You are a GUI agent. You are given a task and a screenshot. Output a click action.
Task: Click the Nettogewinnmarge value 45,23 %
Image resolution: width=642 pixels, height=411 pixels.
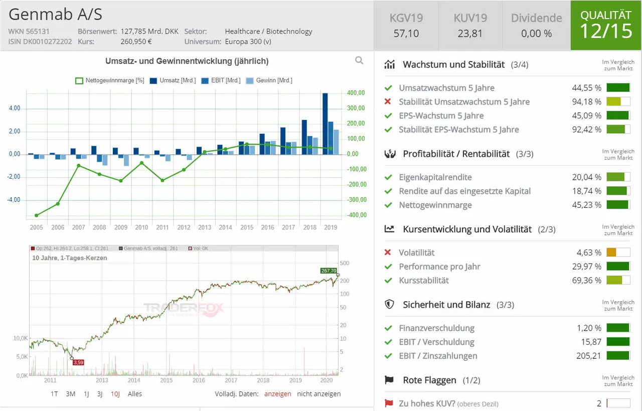coord(586,205)
